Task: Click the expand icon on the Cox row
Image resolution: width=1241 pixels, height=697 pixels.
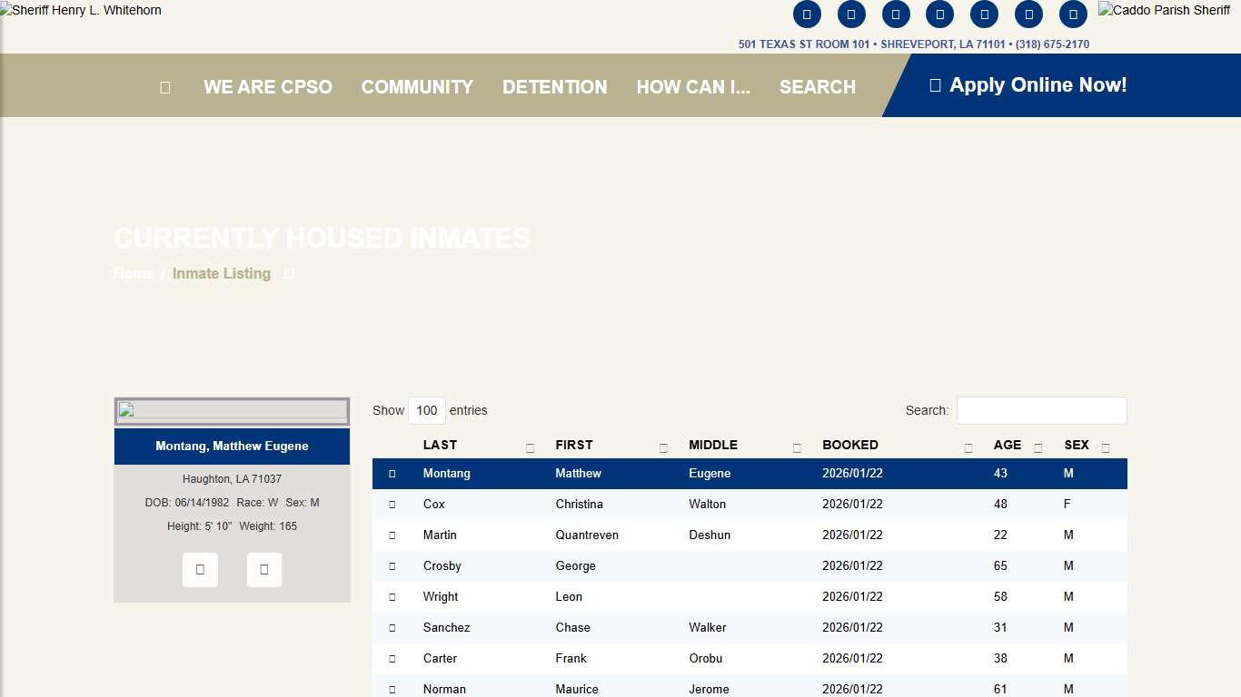Action: 392,504
